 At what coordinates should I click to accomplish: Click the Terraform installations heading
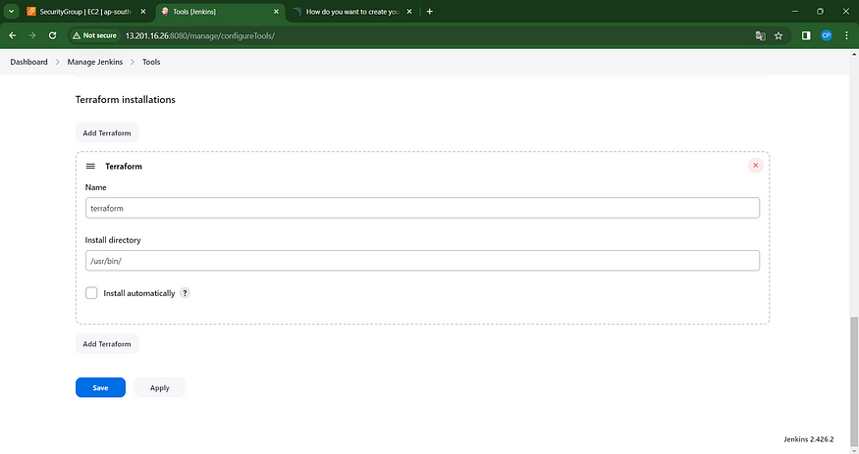click(x=126, y=100)
